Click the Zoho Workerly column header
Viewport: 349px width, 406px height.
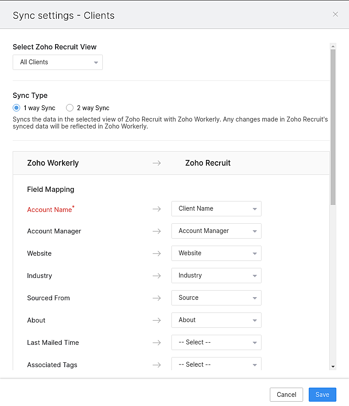click(53, 163)
